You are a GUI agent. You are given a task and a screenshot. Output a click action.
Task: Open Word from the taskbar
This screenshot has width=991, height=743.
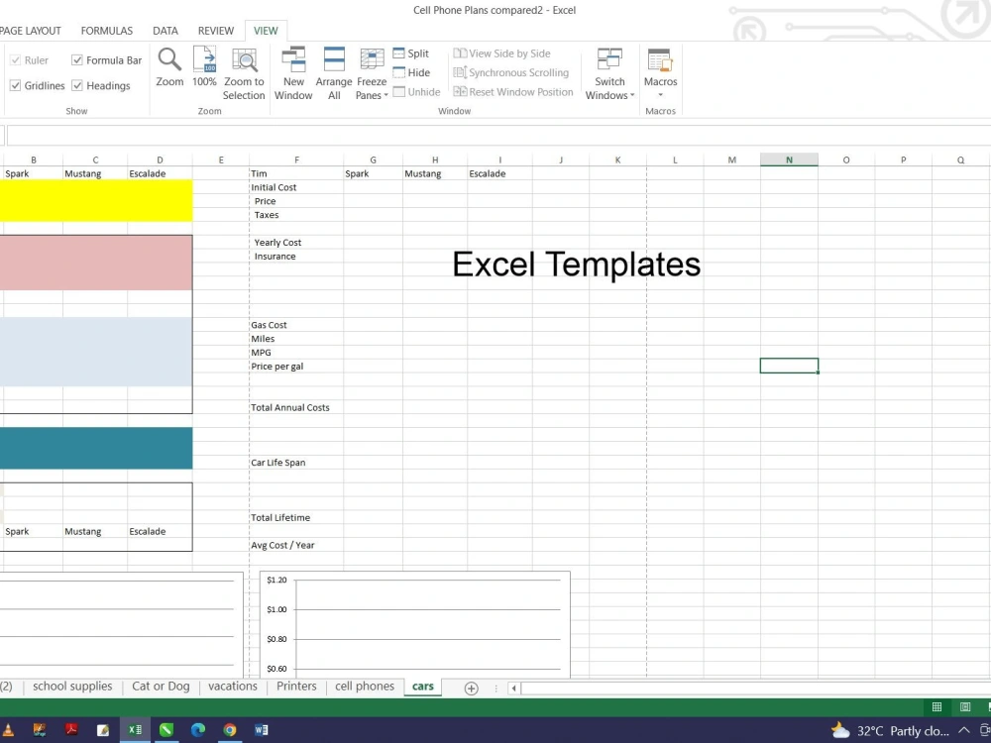[x=262, y=730]
